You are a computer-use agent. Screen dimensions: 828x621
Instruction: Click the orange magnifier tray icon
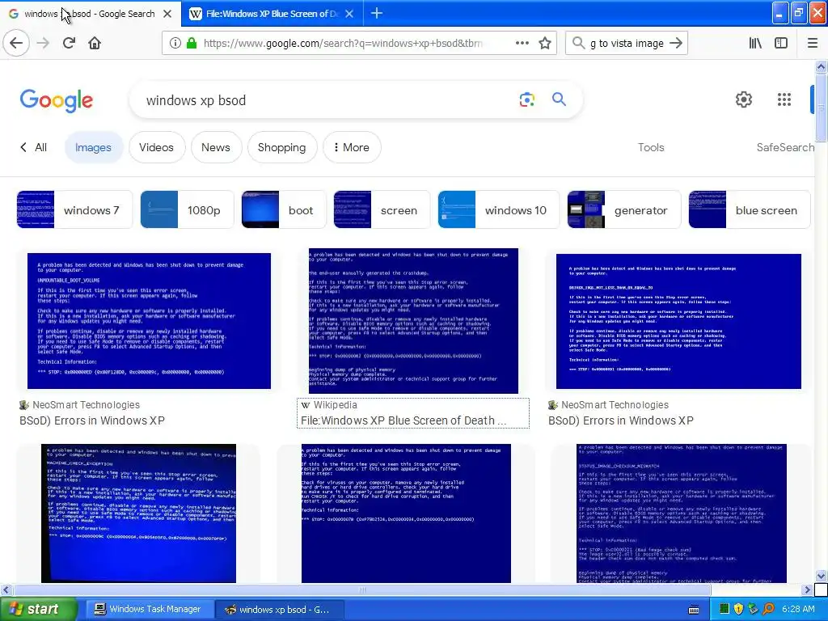[x=768, y=609]
